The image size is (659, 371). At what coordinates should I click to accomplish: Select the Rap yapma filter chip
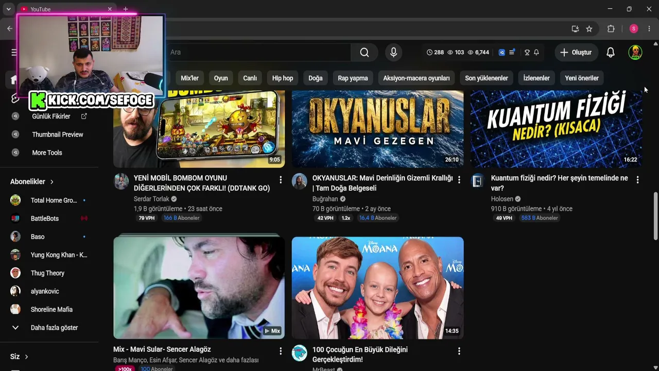(x=353, y=78)
